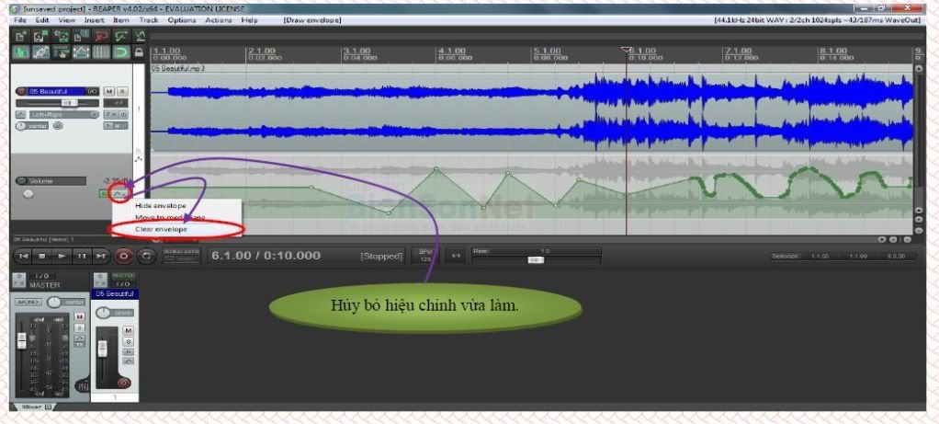Open the Options menu
The height and width of the screenshot is (424, 939).
181,19
